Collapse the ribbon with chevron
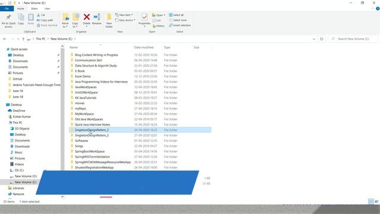Image resolution: width=380 pixels, height=214 pixels. pos(373,8)
